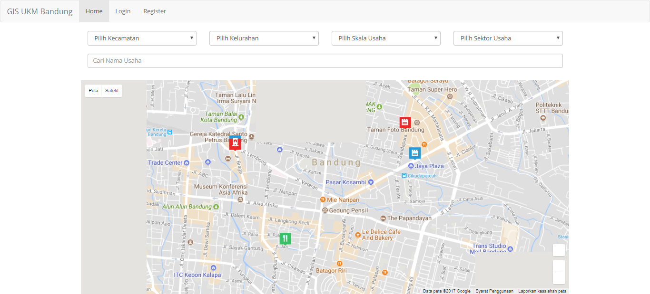Switch map to Peta view
The image size is (650, 294).
93,91
